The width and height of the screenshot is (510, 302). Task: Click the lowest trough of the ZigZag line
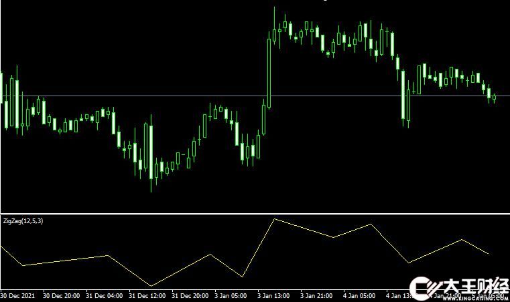coord(151,286)
